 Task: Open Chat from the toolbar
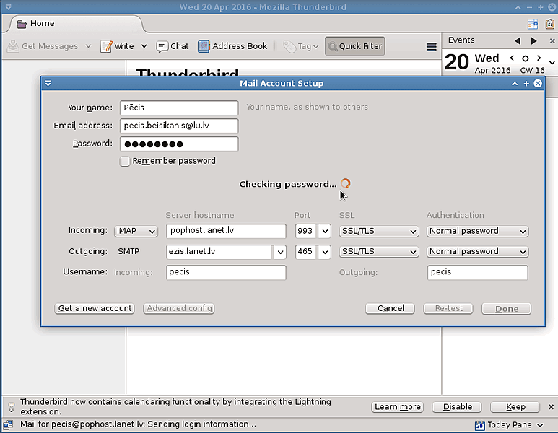coord(173,46)
